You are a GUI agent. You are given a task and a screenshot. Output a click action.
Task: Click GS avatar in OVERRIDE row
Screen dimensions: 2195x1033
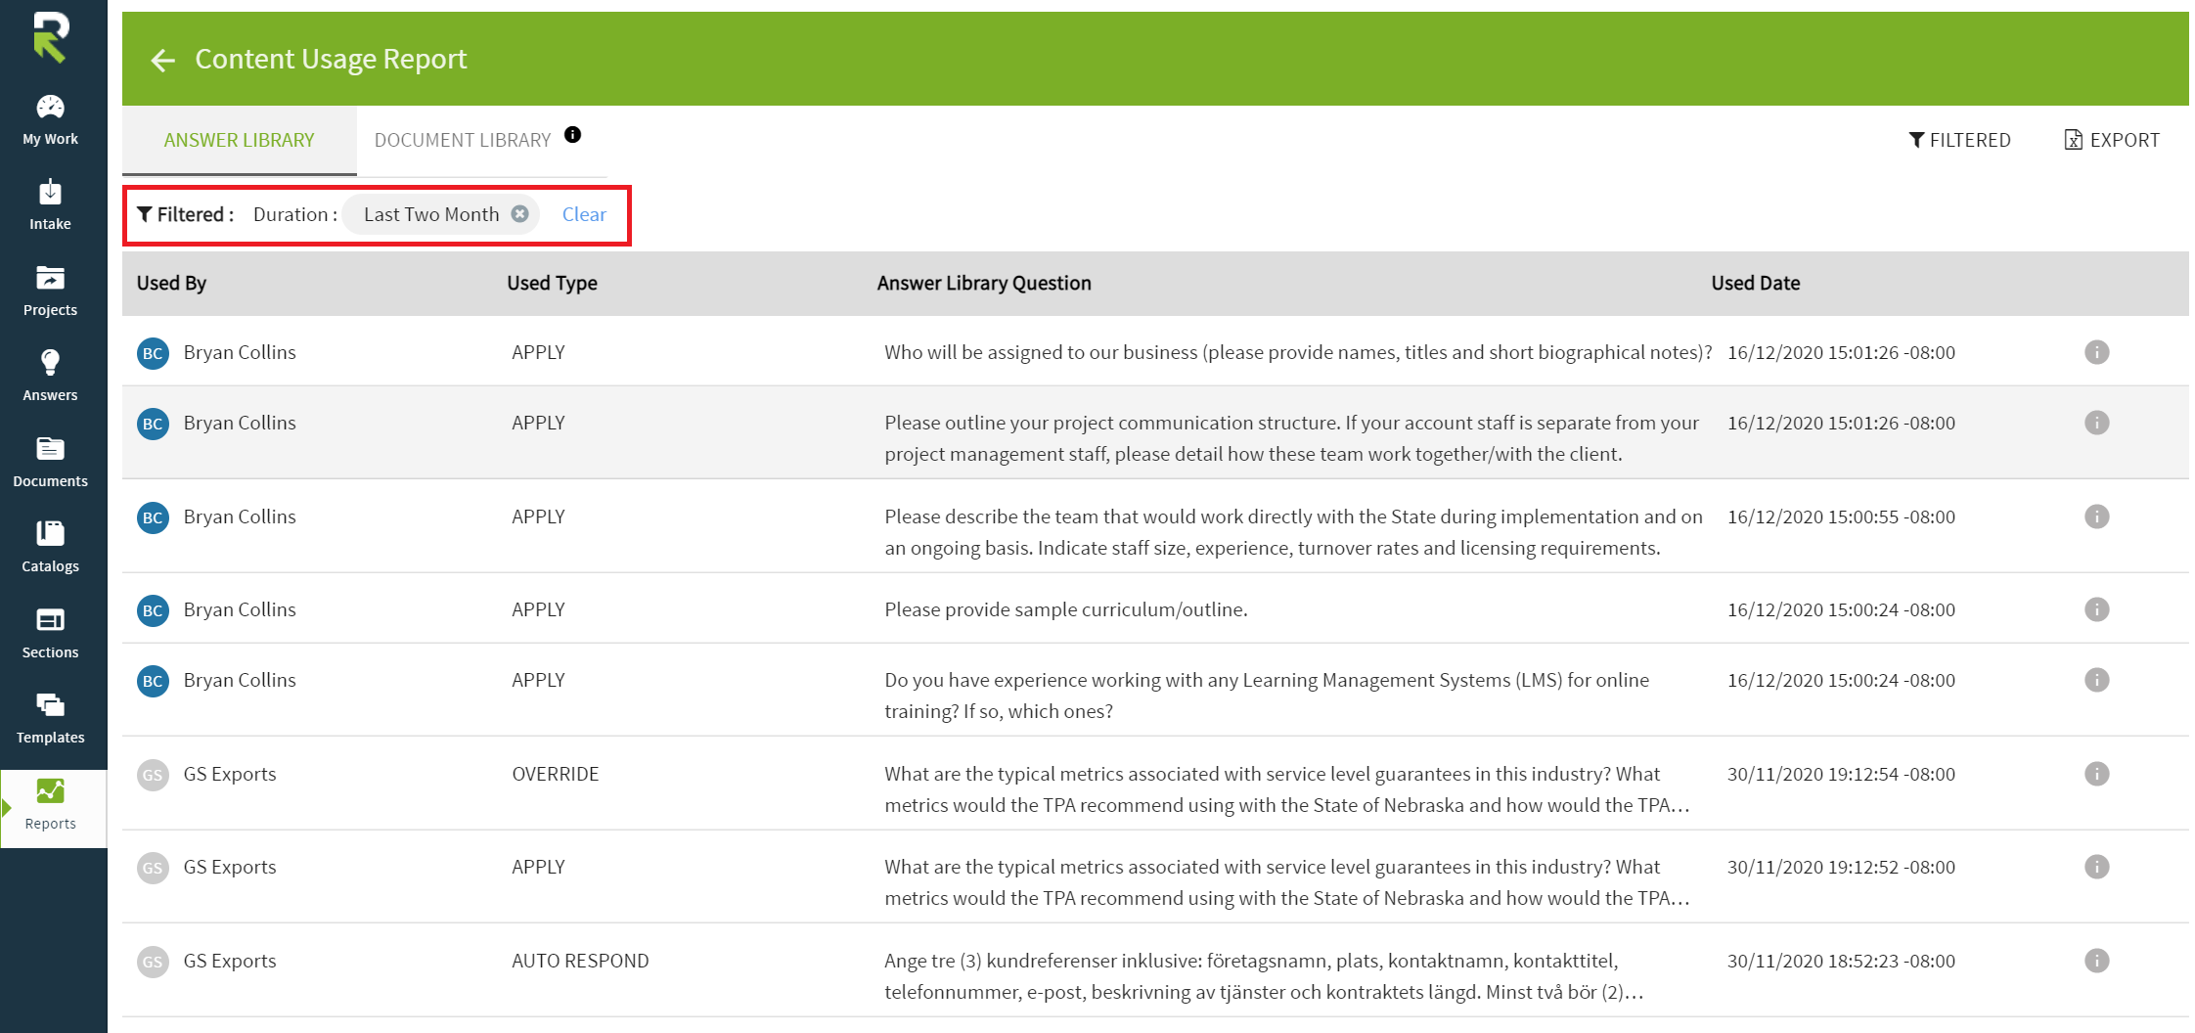point(153,775)
